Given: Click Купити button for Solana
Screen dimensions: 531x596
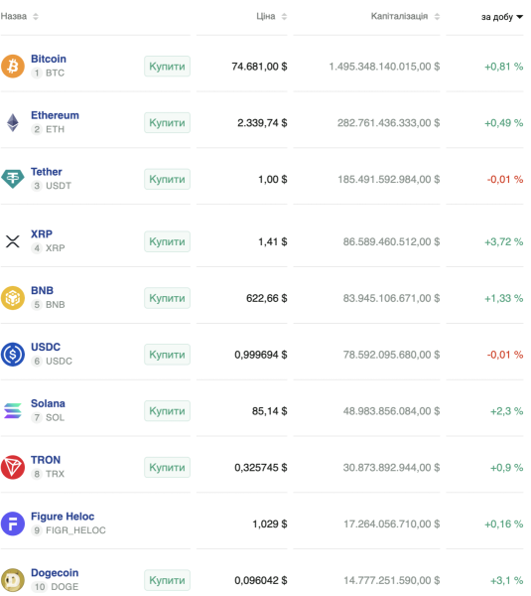Looking at the screenshot, I should click(167, 411).
